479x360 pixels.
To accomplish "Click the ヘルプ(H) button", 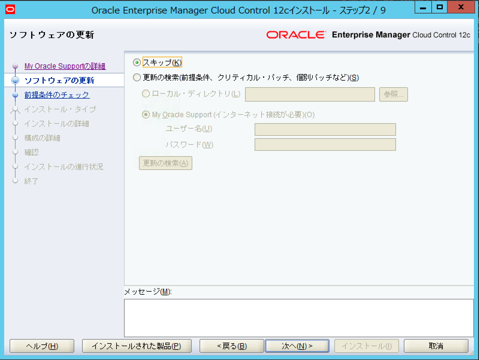I will (x=42, y=346).
